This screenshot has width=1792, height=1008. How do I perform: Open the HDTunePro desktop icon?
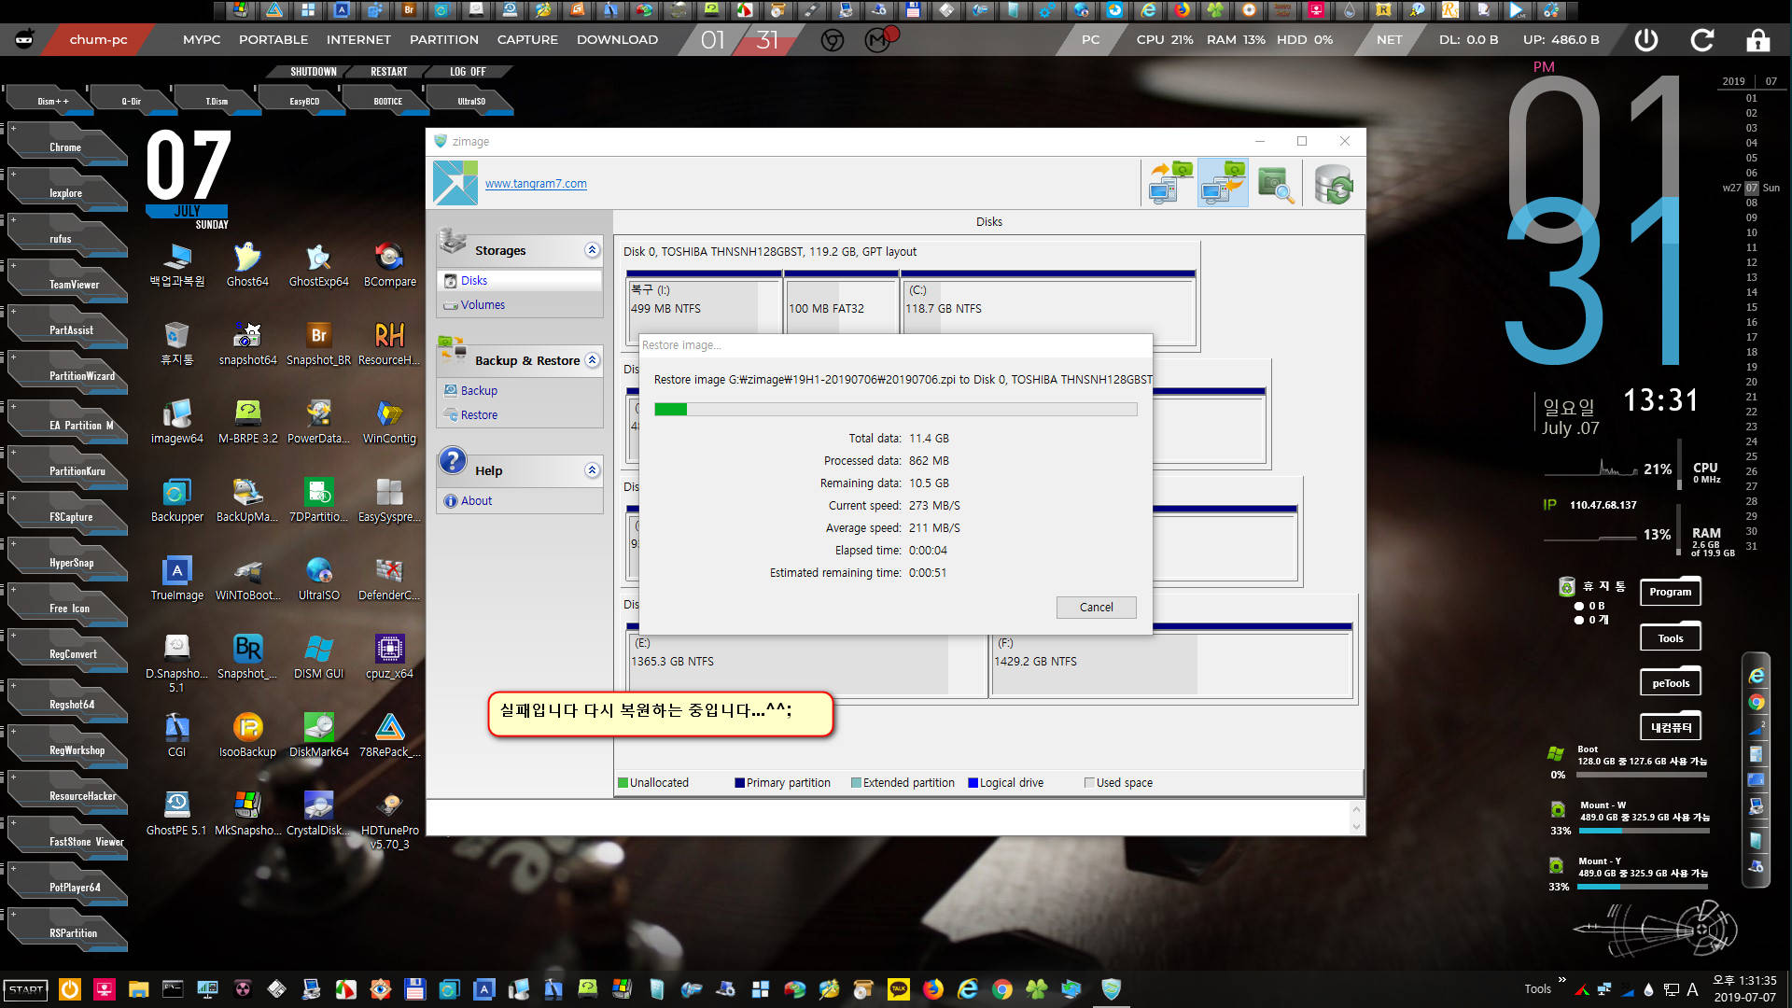click(389, 819)
